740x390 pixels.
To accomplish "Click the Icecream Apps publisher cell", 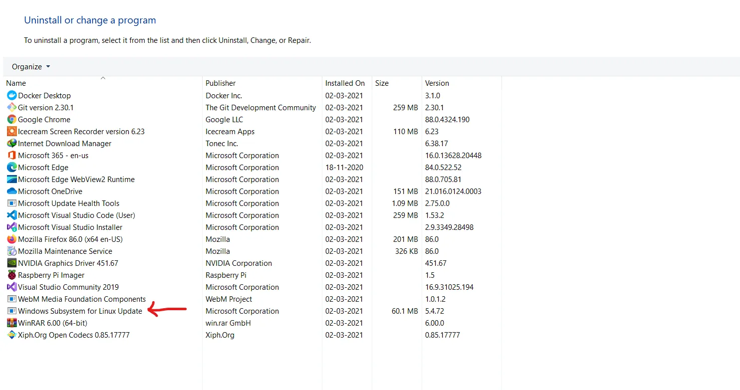I will point(230,131).
